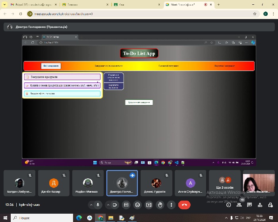Toggle closed captions button
Image resolution: width=278 pixels, height=222 pixels.
click(x=126, y=205)
